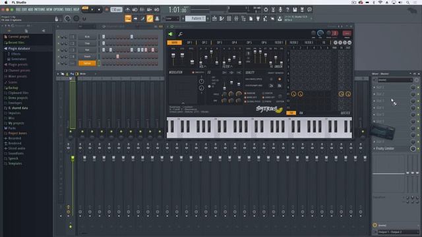
Task: Expand Channel presets in browser
Action: (19, 70)
